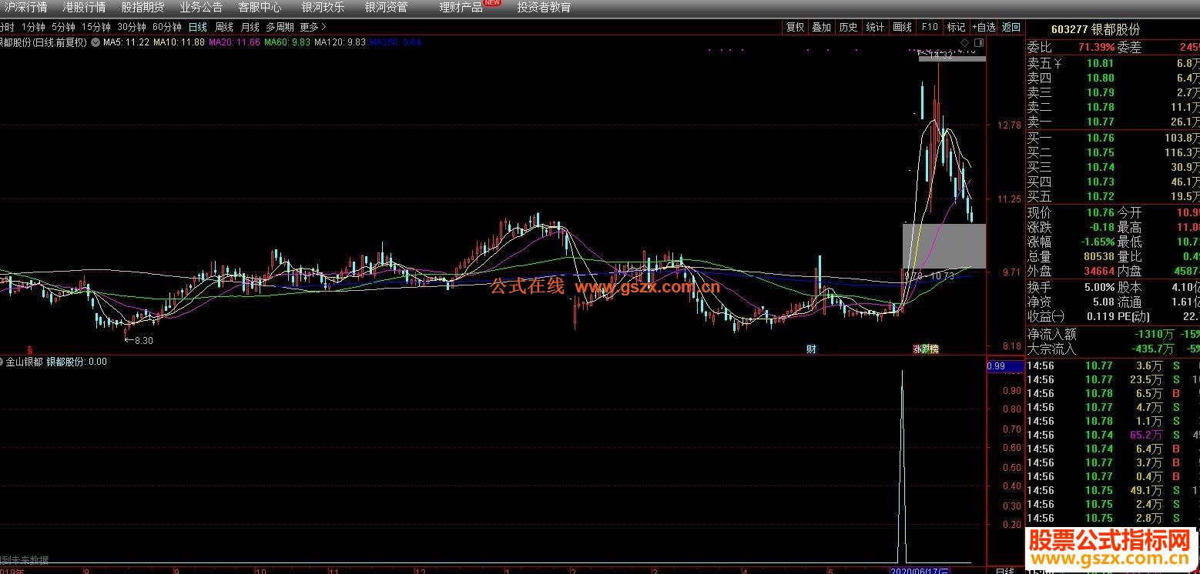Click the 买一 price 10.76
This screenshot has height=574, width=1200.
[1100, 138]
